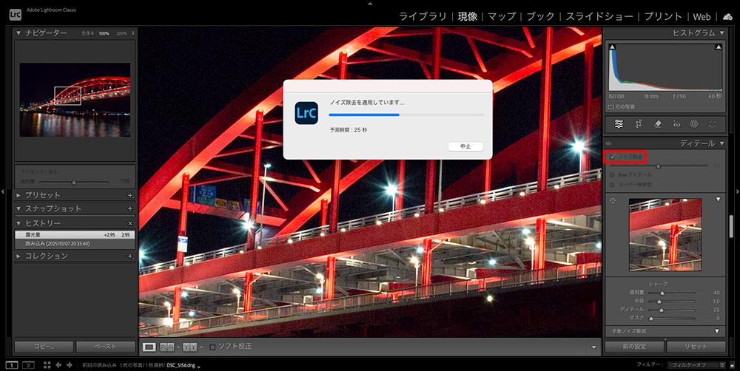Open the プリント module
The image size is (740, 371).
tap(663, 16)
